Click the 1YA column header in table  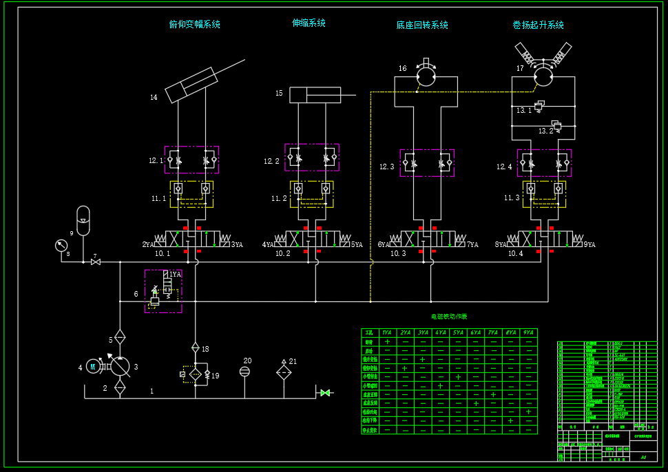[x=387, y=332]
